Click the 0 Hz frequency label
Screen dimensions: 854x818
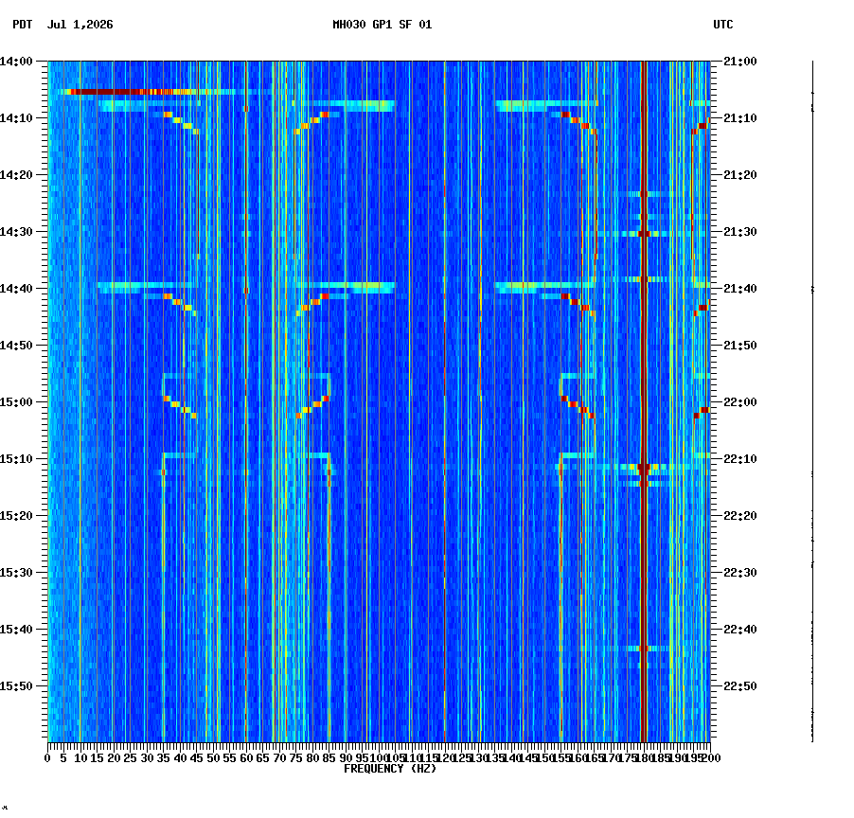click(48, 758)
